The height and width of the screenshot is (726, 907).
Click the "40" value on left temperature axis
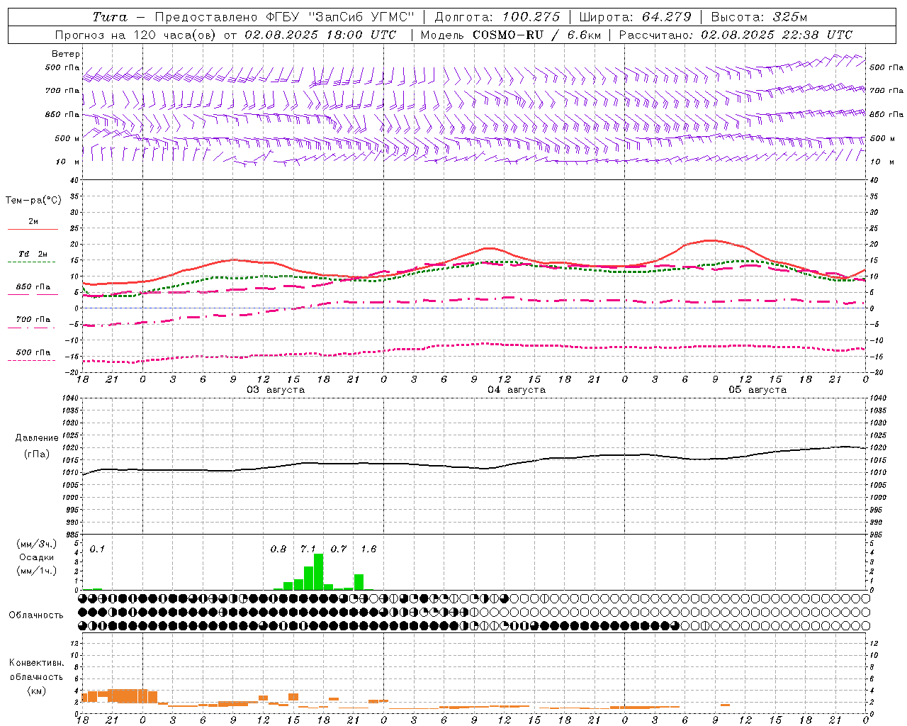pos(74,180)
